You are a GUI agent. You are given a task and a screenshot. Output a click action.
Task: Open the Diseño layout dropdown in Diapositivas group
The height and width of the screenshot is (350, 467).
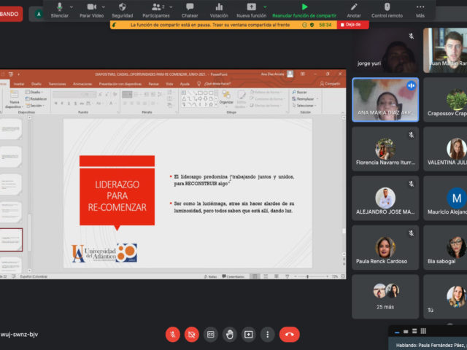coord(35,93)
